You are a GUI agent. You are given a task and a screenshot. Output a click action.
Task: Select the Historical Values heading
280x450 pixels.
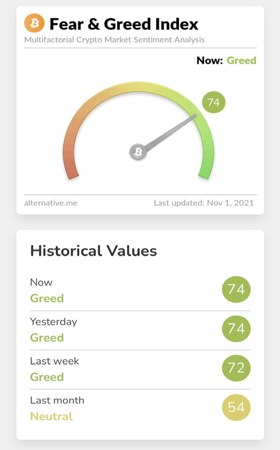tap(93, 250)
